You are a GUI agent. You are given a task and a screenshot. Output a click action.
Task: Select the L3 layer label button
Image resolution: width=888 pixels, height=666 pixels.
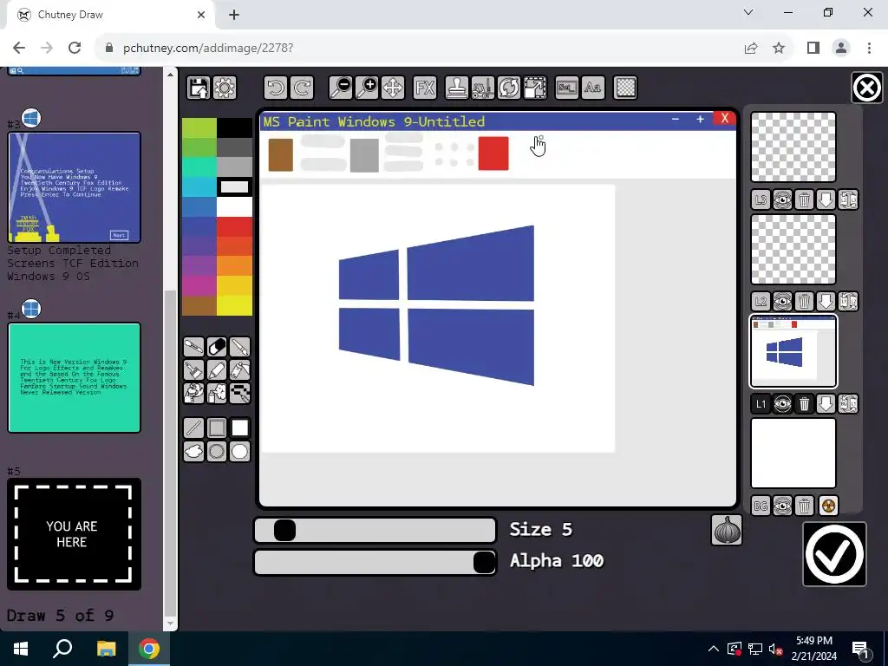(761, 199)
